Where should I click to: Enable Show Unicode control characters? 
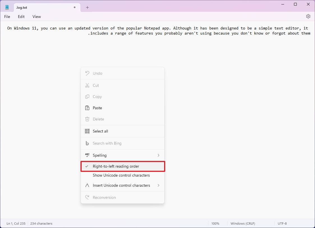pyautogui.click(x=121, y=175)
